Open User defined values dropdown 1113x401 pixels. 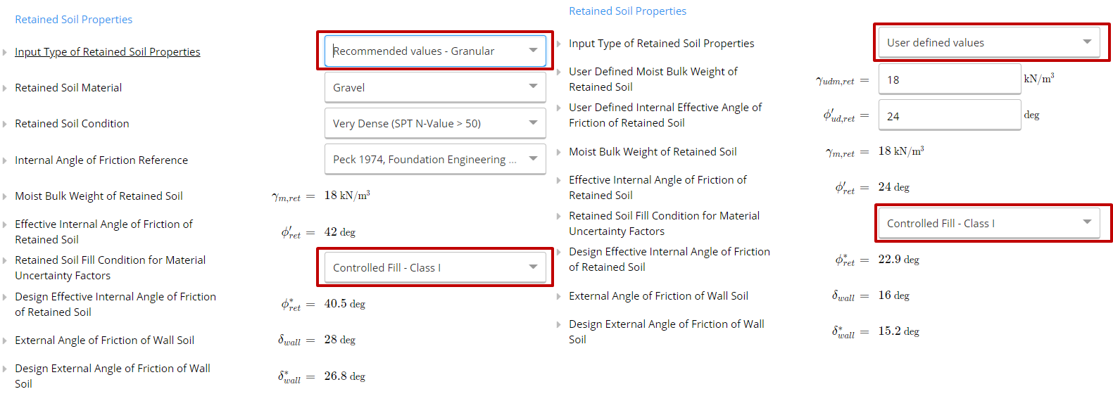[988, 43]
